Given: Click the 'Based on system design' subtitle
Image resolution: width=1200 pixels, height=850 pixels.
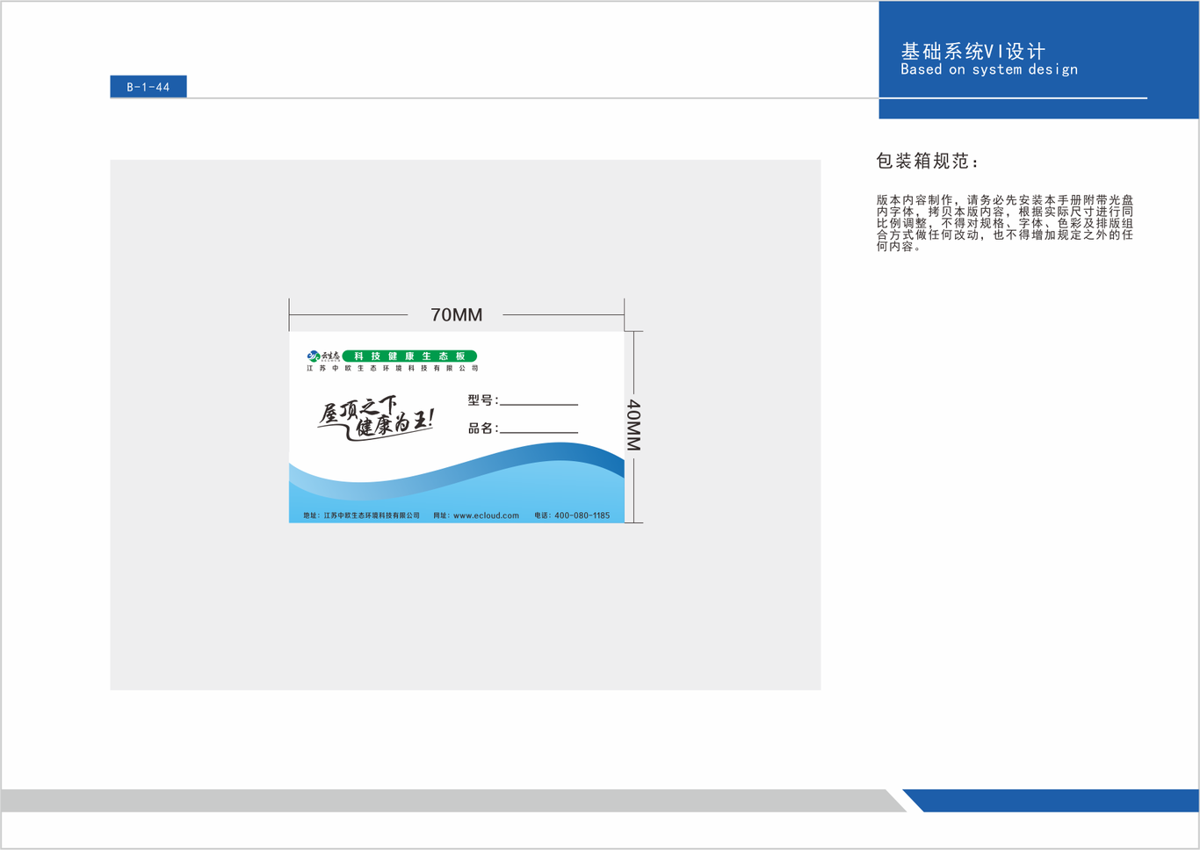Looking at the screenshot, I should (989, 69).
